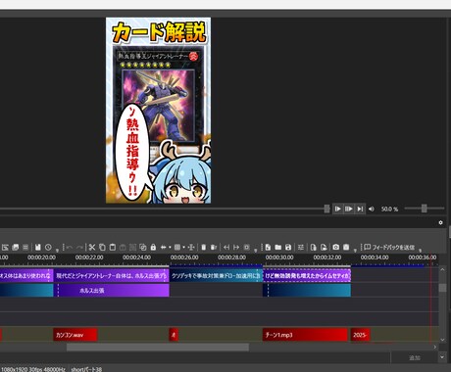Viewport: 451px width, 372px height.
Task: Open dropdown arrow next to 追加 button
Action: tap(442, 357)
